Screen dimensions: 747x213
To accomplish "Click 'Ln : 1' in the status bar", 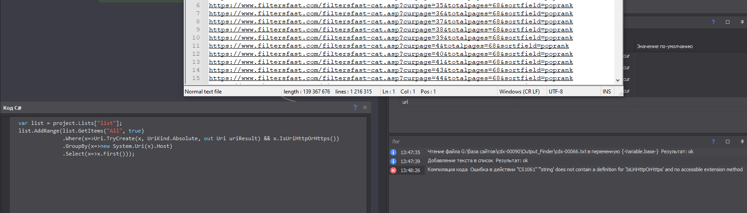I will 388,92.
